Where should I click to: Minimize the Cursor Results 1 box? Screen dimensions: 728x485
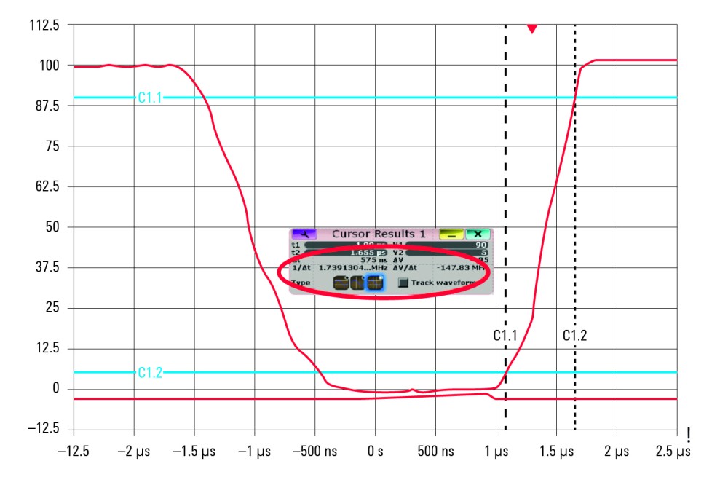pos(451,234)
